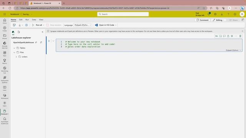Open Metrics in the left navigation

(x=5, y=61)
